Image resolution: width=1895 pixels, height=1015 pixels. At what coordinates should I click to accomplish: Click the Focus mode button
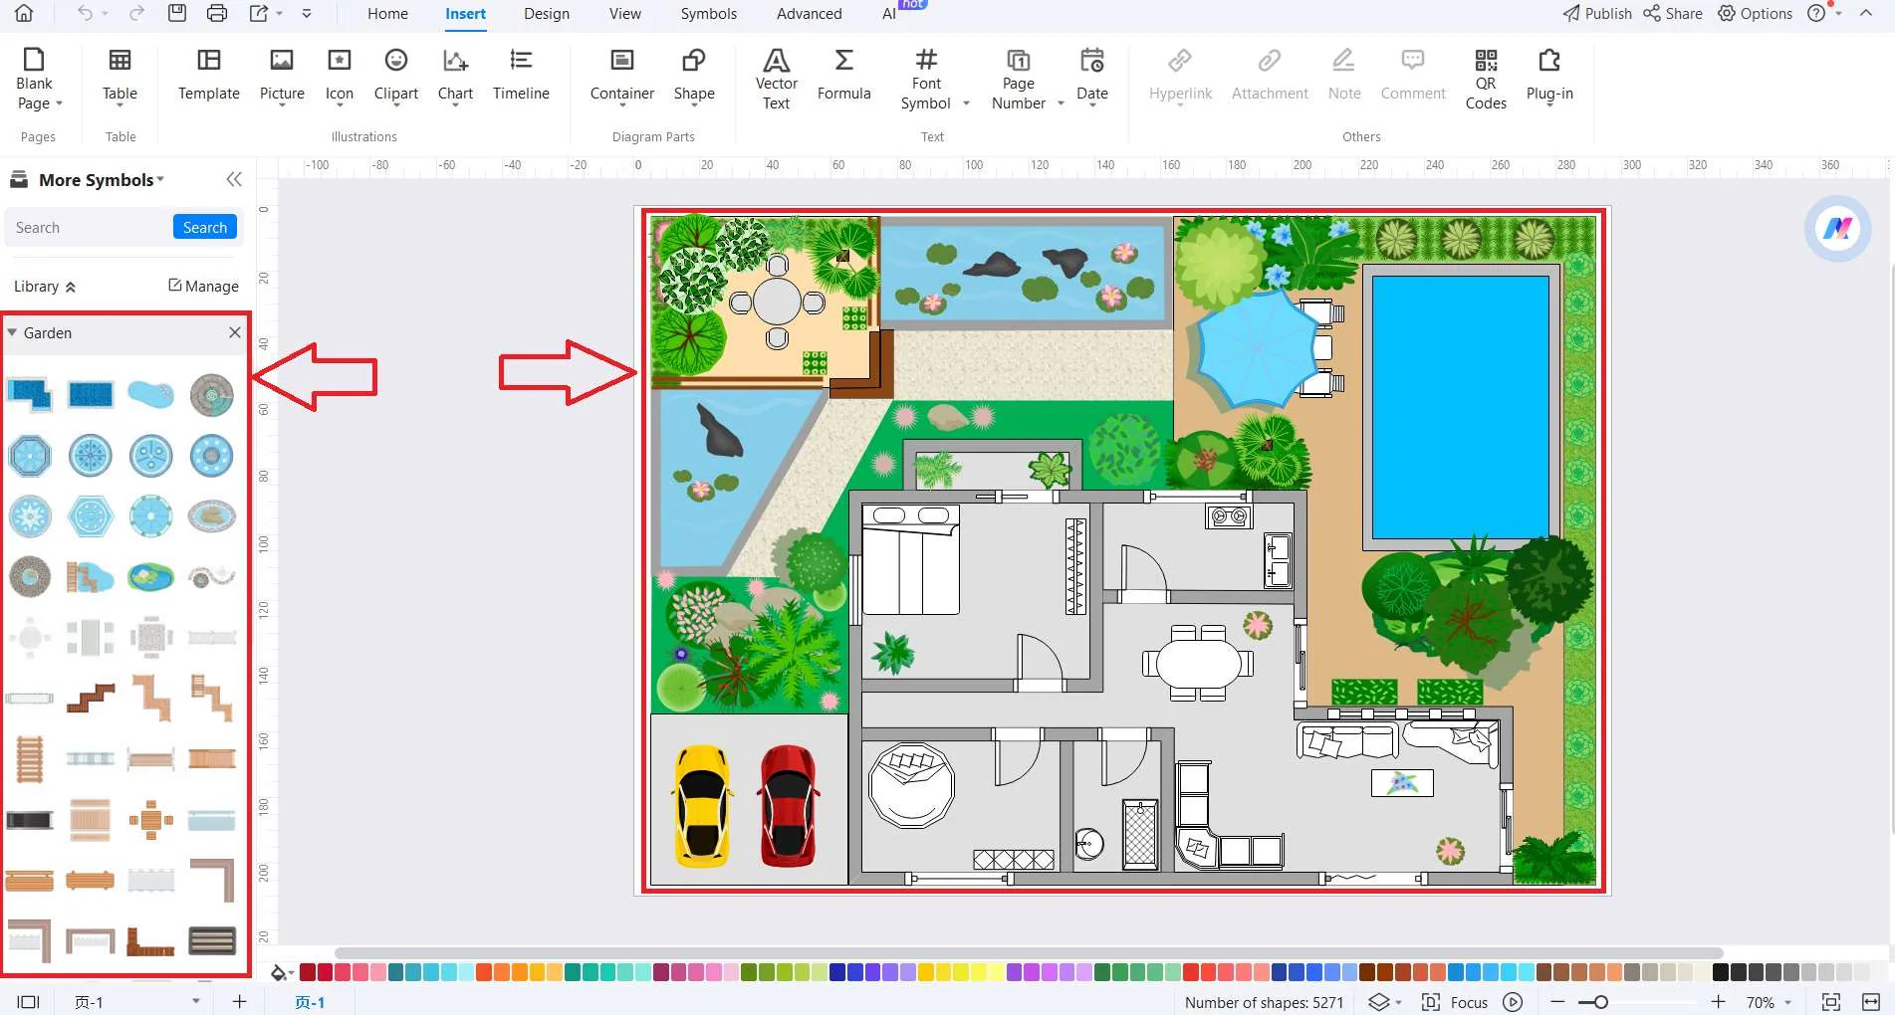pos(1455,1002)
